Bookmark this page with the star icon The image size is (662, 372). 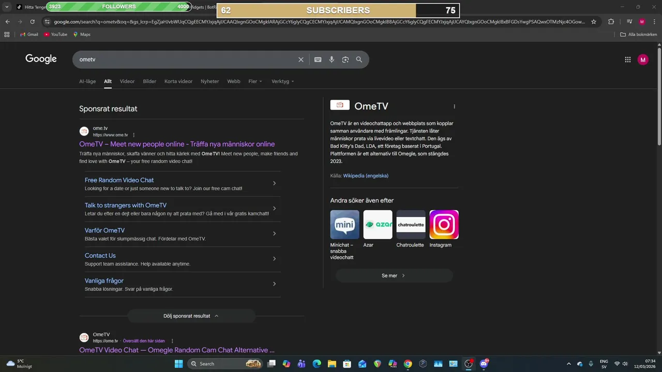click(x=594, y=22)
